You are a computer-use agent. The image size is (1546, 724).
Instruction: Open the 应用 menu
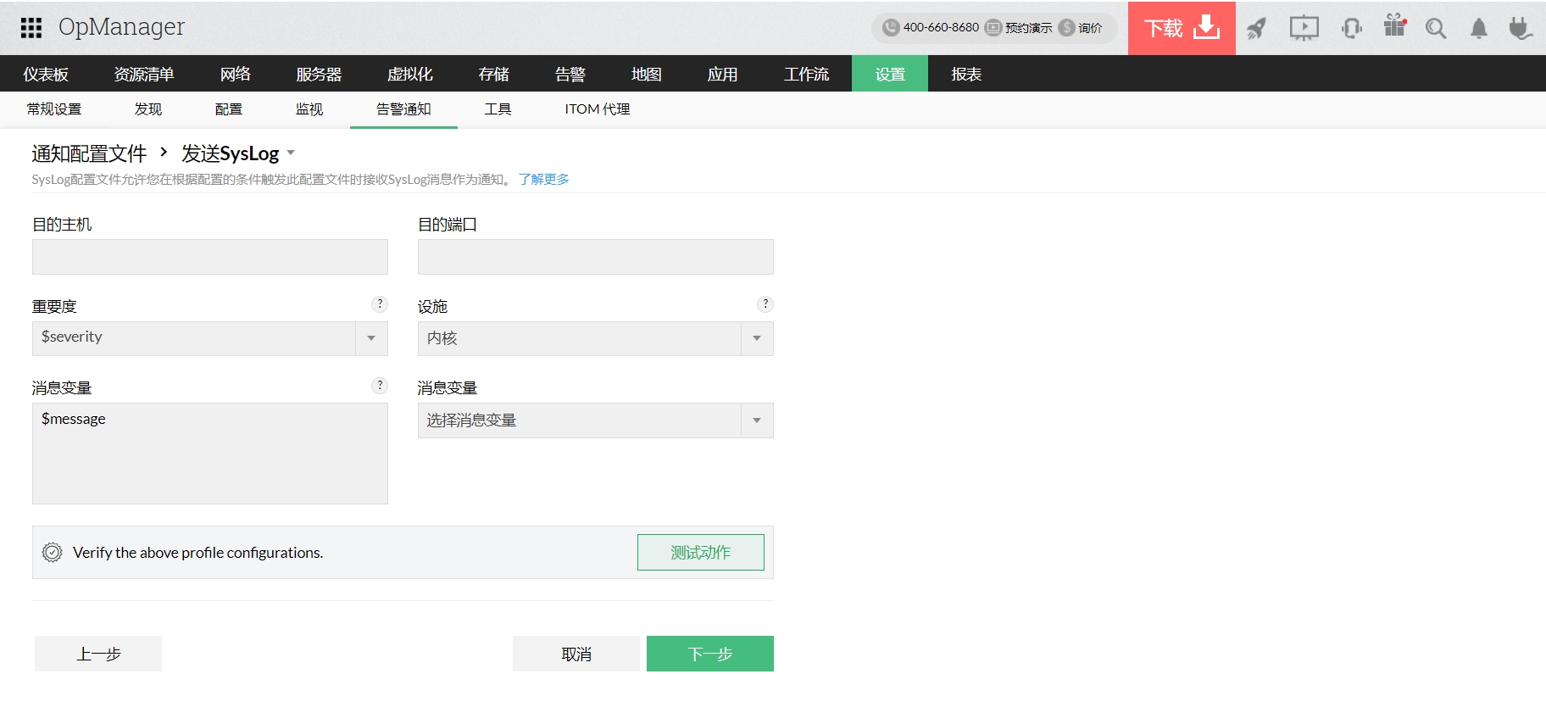coord(722,74)
